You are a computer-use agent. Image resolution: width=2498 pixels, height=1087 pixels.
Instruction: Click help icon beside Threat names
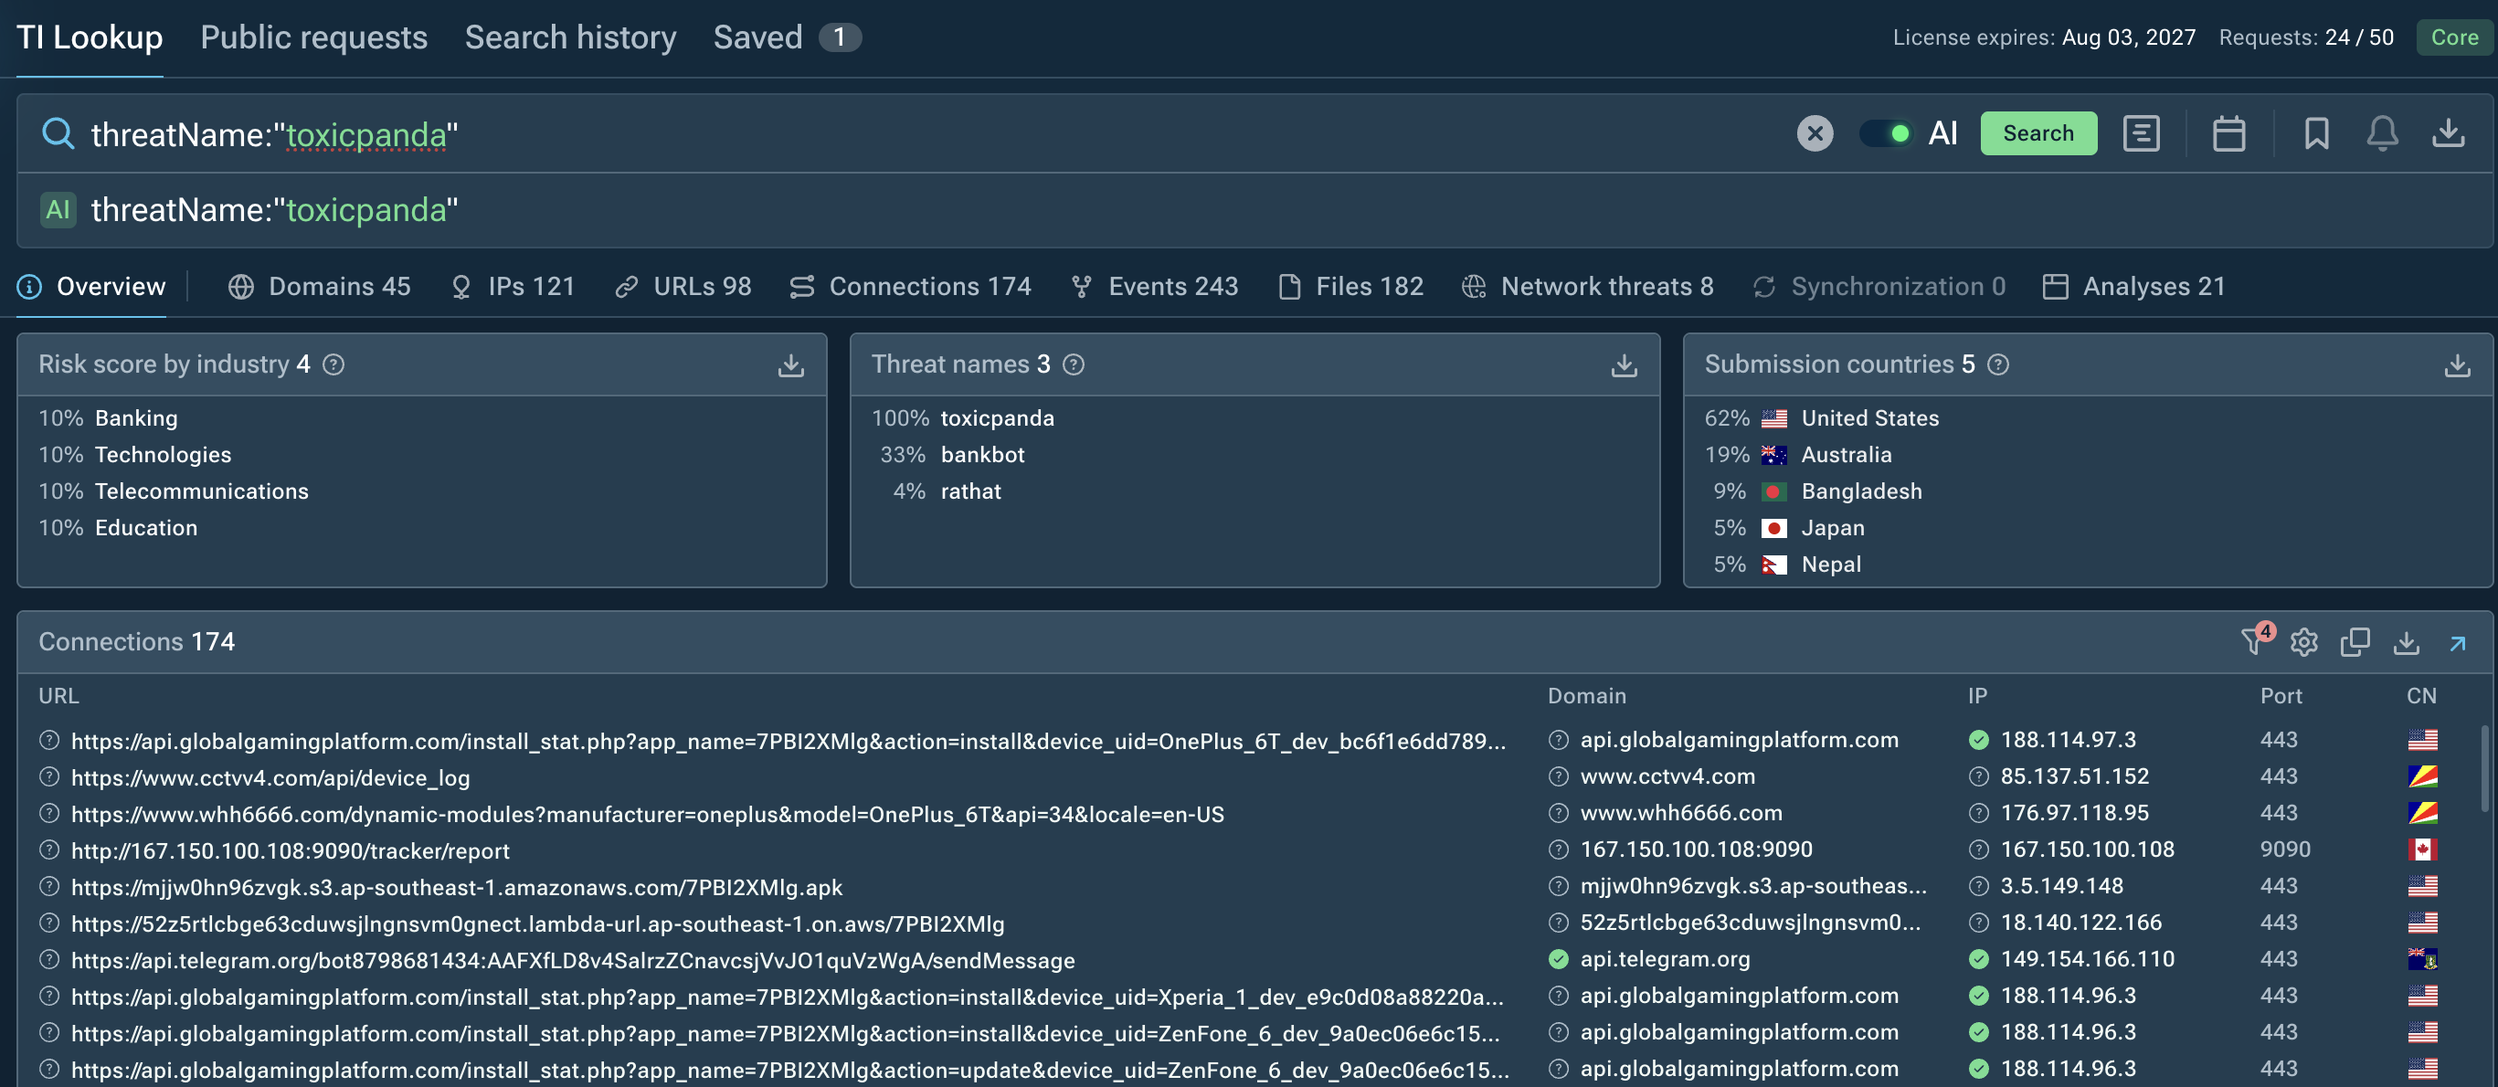(1074, 364)
